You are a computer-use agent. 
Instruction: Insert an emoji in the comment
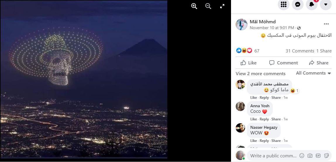point(302,156)
